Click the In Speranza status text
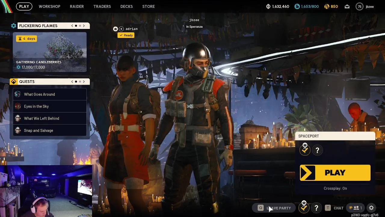 194,27
